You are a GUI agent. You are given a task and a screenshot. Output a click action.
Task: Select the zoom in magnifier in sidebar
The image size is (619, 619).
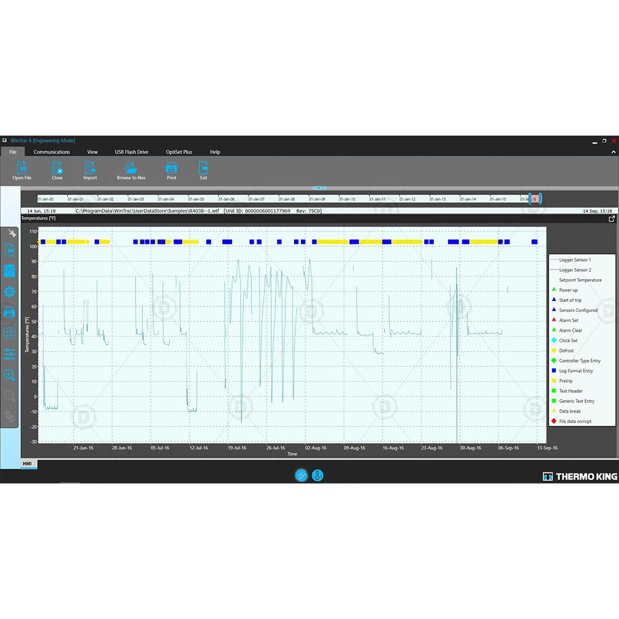[9, 375]
